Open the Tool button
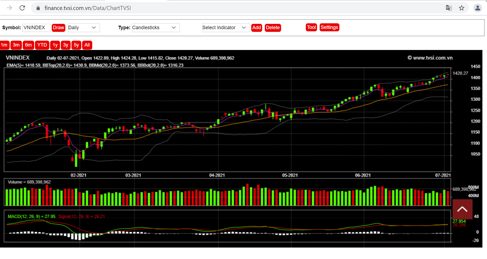This screenshot has width=487, height=259. point(311,27)
